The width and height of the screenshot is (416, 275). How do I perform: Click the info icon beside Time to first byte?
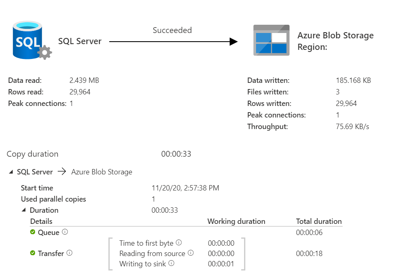tap(179, 243)
